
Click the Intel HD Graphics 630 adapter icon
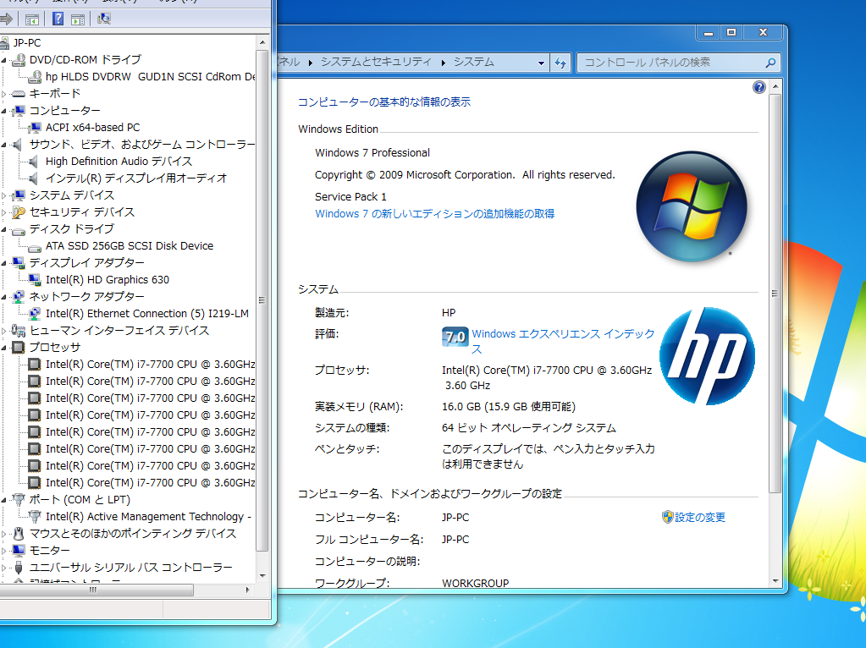[x=33, y=279]
